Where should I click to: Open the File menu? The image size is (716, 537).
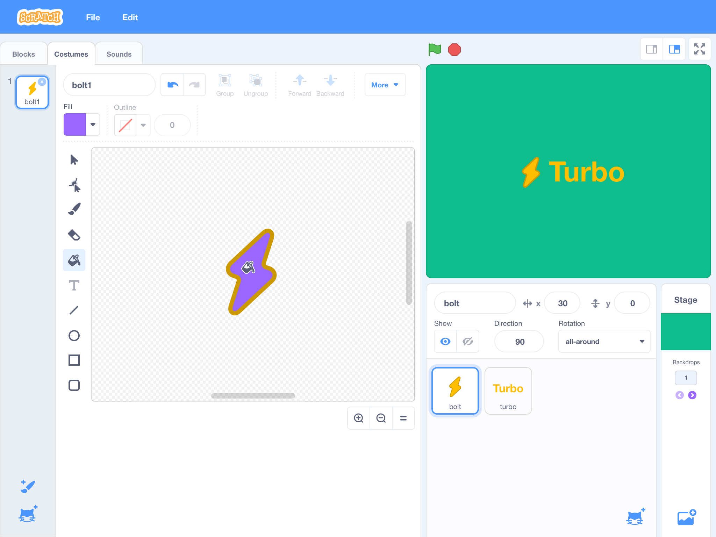click(x=93, y=17)
